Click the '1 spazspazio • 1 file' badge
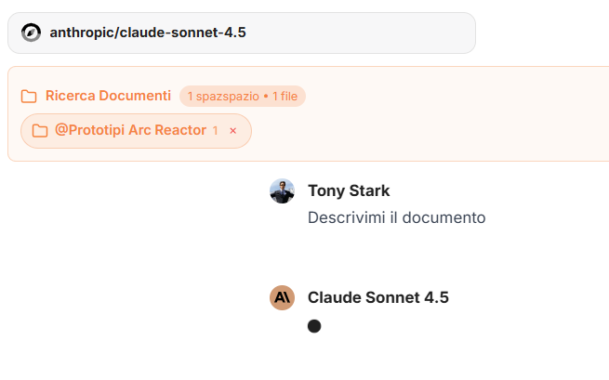Viewport: 609px width, 380px height. [243, 96]
